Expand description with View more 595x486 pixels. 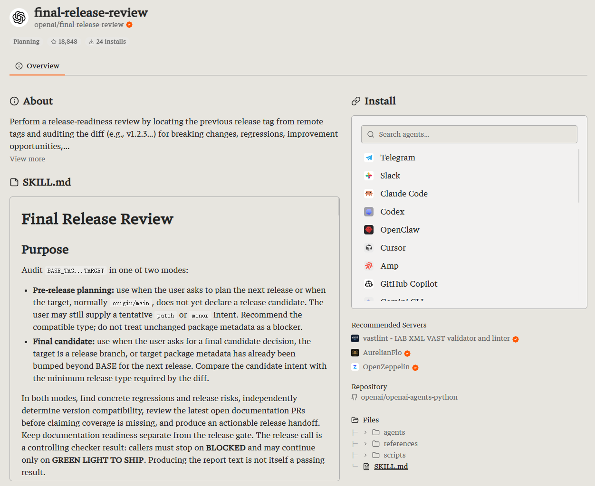point(28,159)
